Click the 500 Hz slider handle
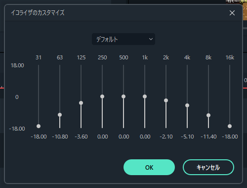The width and height of the screenshot is (247, 188). pyautogui.click(x=123, y=96)
